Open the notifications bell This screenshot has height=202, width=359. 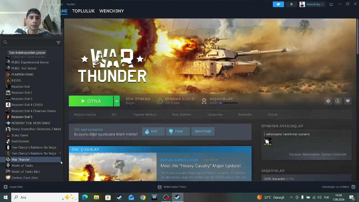pyautogui.click(x=291, y=4)
